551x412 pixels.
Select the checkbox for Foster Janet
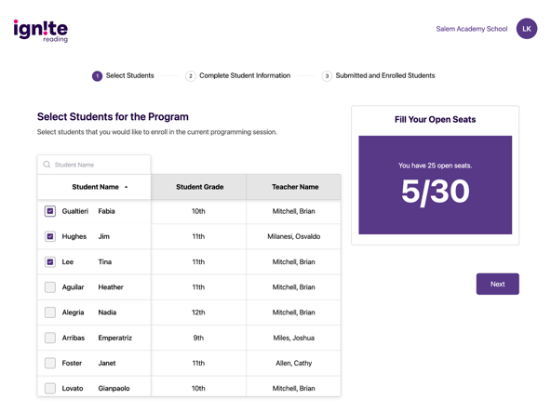pos(50,363)
